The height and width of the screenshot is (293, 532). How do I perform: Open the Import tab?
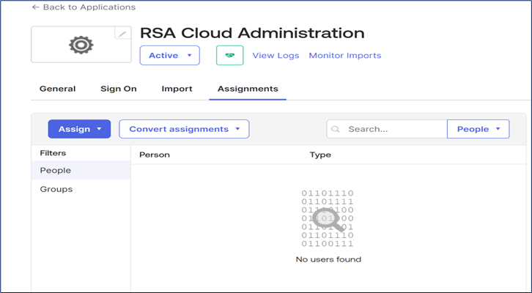(177, 89)
